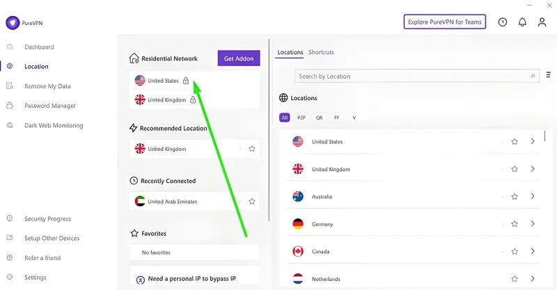Expand United Kingdom city list chevron
This screenshot has width=557, height=290.
click(x=533, y=168)
